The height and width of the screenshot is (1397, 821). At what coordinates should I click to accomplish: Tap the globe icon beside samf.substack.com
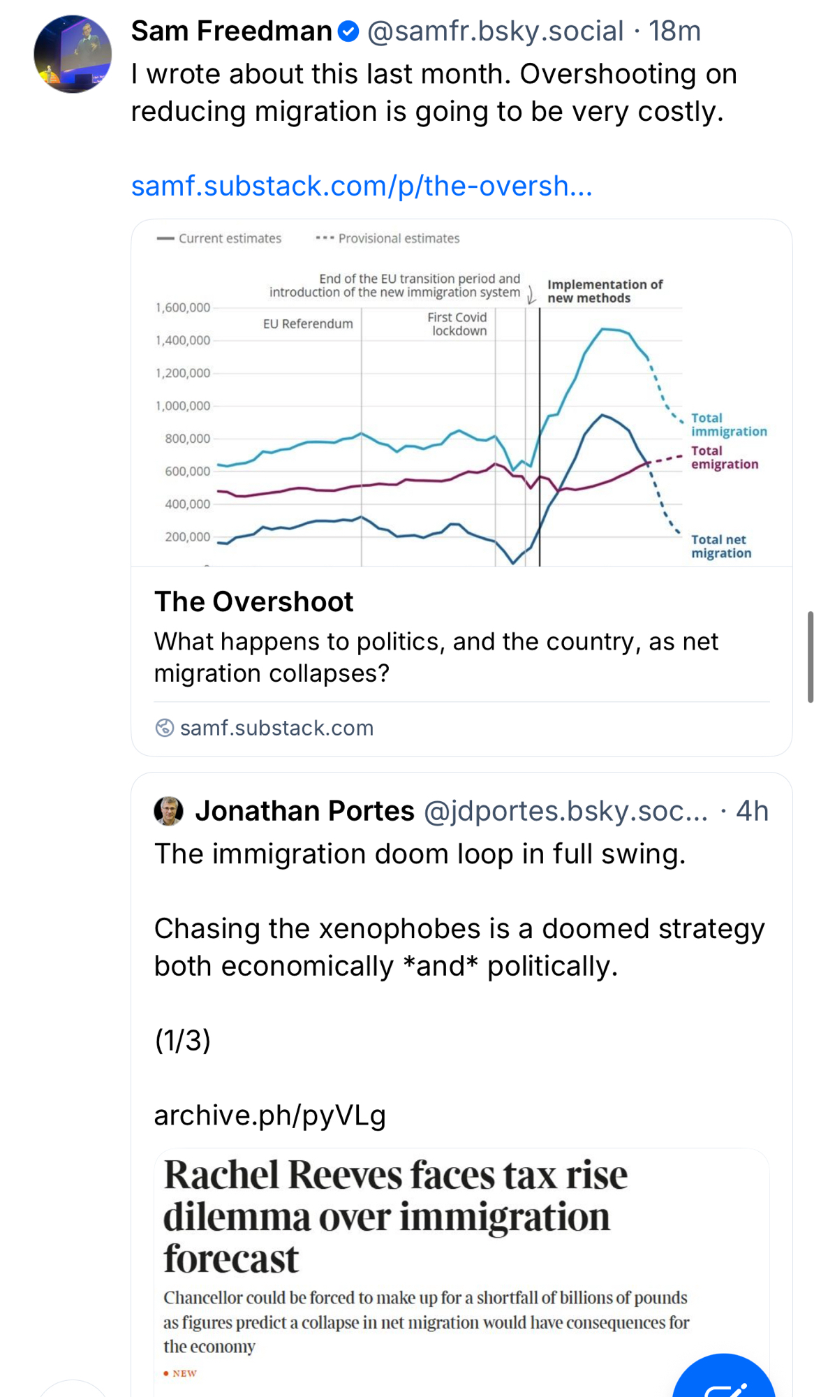165,728
